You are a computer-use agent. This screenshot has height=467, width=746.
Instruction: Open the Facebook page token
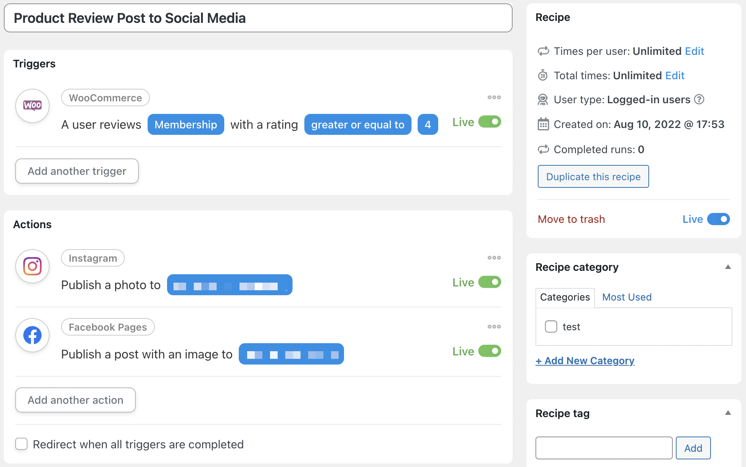[x=291, y=354]
